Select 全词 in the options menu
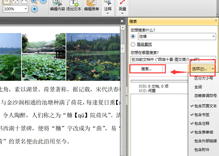This screenshot has width=219, height=156. click(198, 87)
